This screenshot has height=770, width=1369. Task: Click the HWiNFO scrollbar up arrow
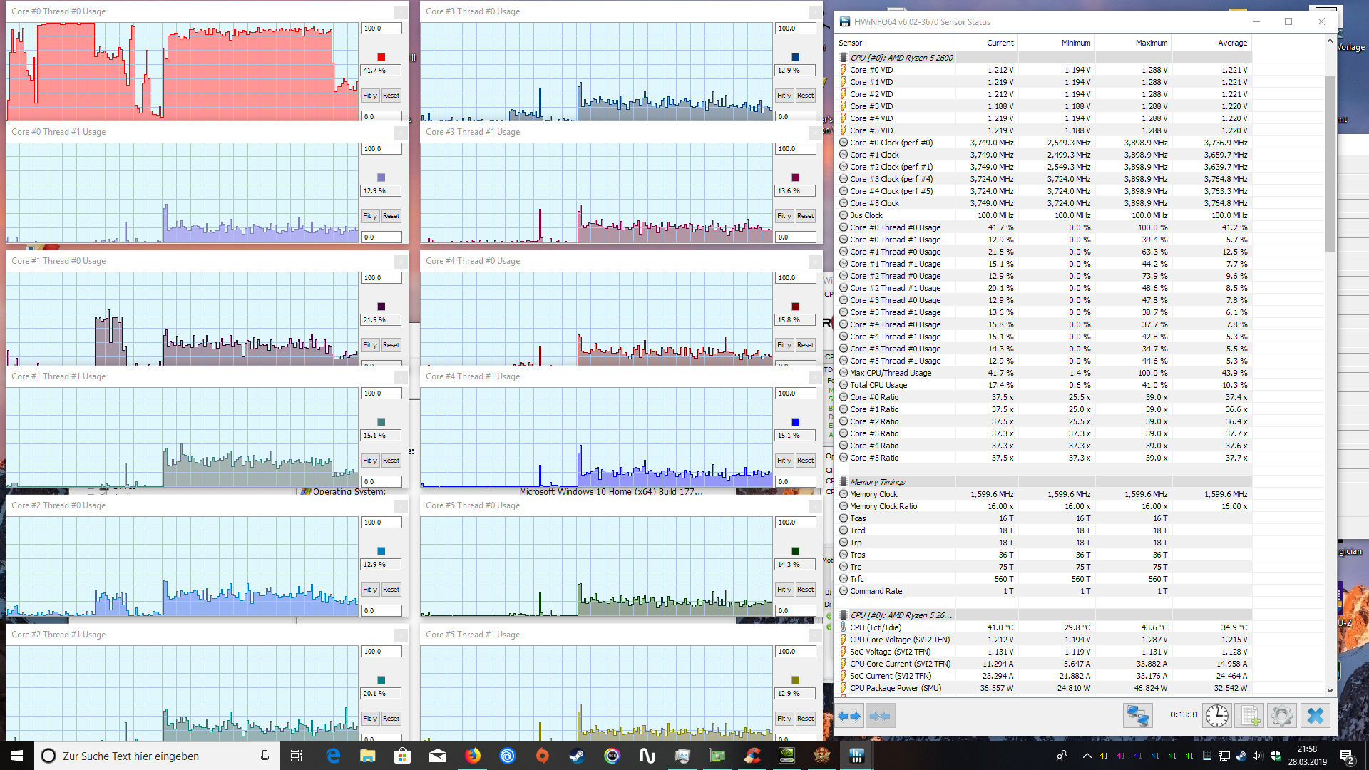[x=1330, y=41]
